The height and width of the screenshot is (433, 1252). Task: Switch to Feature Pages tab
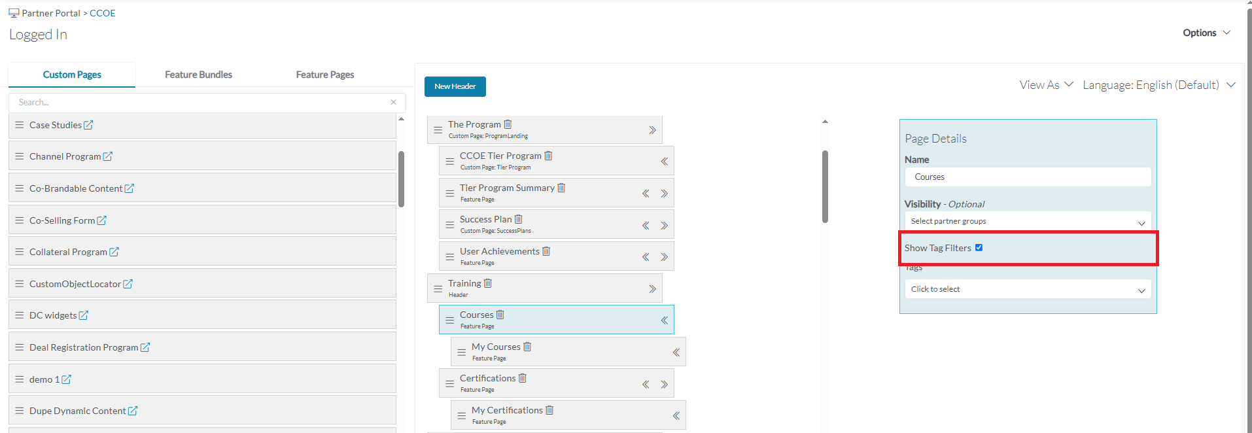(325, 75)
